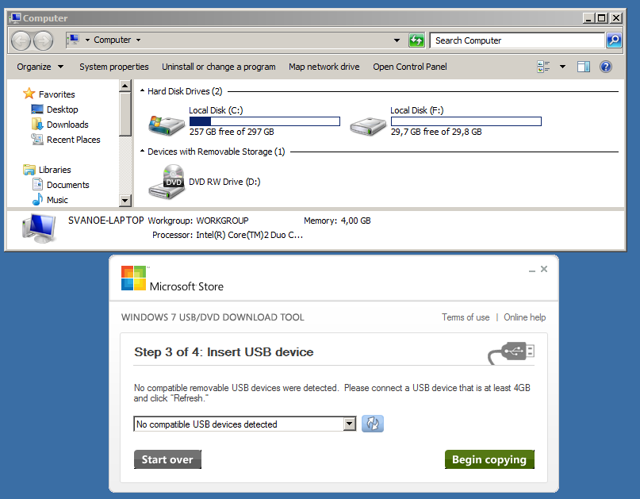Click the Computer window title bar icon
This screenshot has height=499, width=640.
click(x=16, y=18)
